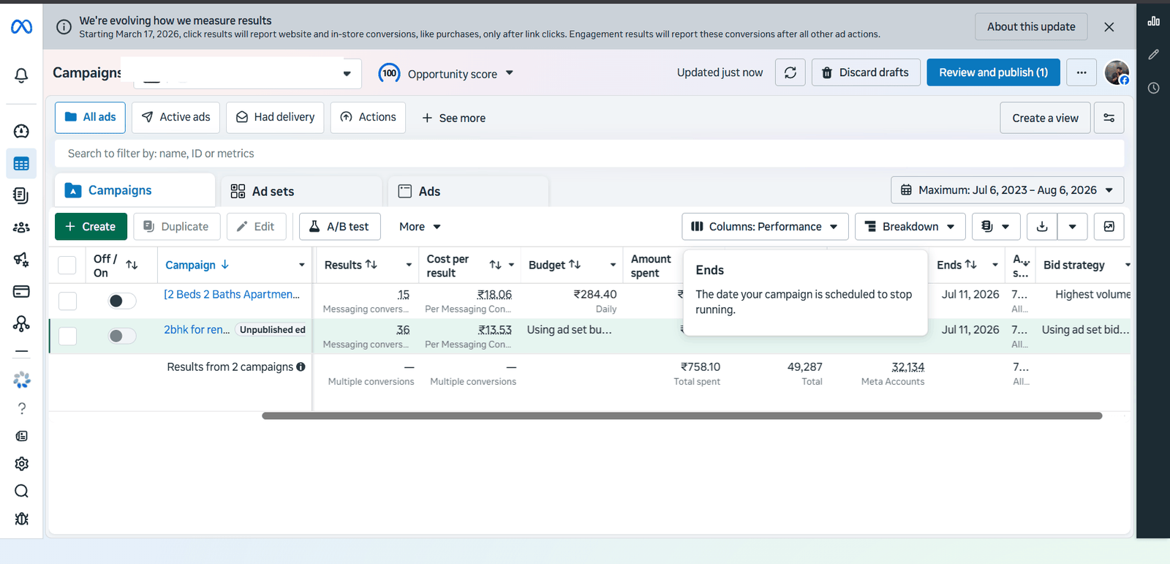This screenshot has width=1170, height=564.
Task: Open Account overview gauge icon
Action: pyautogui.click(x=21, y=131)
